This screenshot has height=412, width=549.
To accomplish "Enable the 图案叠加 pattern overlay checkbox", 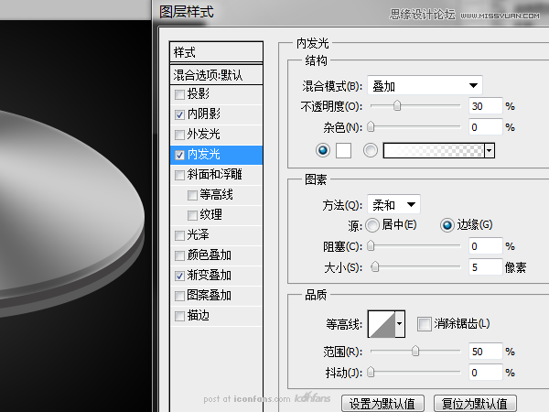I will tap(179, 296).
